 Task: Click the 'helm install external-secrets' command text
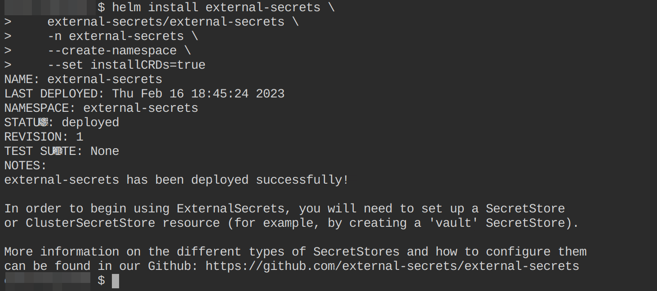[x=216, y=8]
